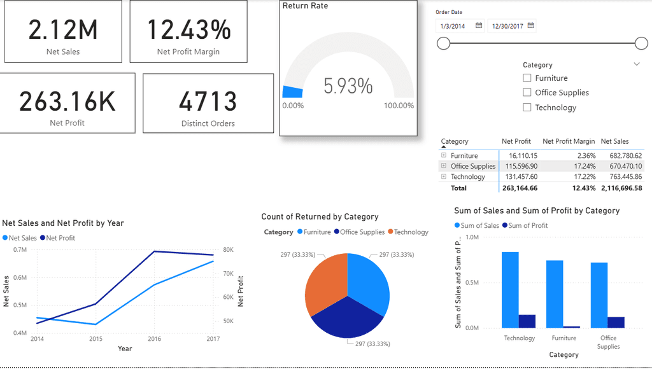Sort by the Net Profit column header

(x=516, y=141)
